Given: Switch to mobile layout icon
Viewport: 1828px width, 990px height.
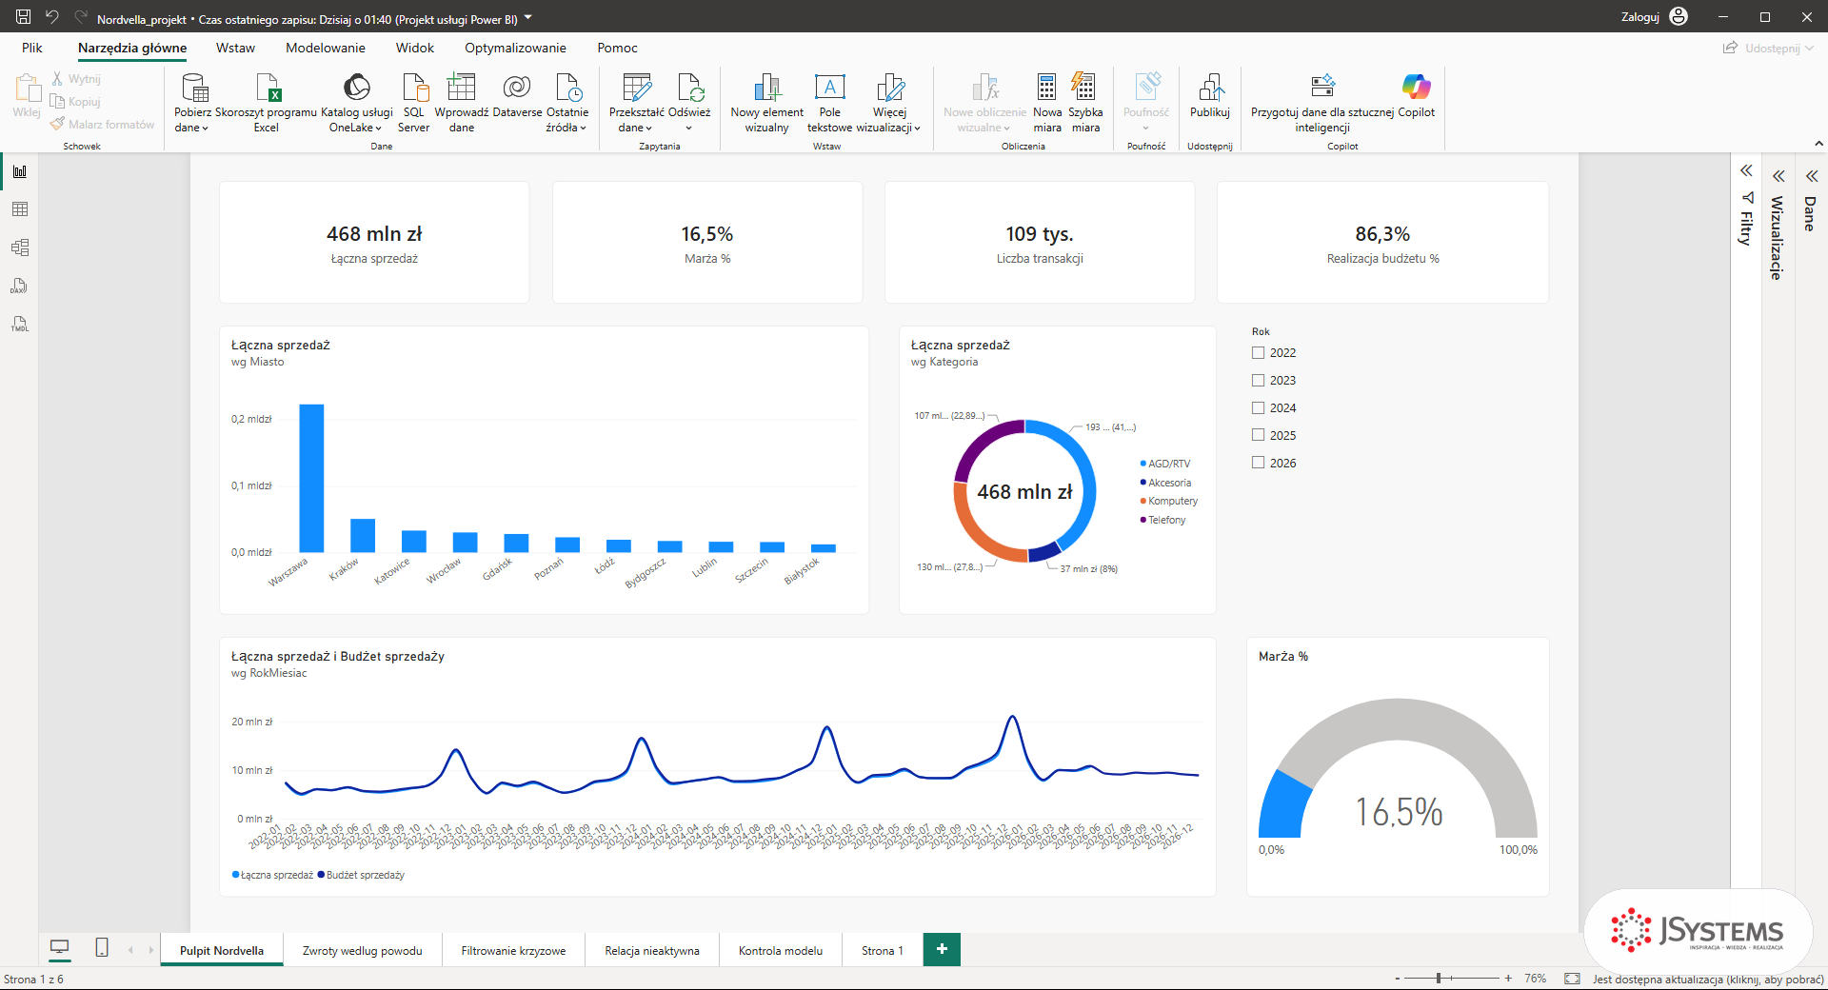Looking at the screenshot, I should [102, 948].
